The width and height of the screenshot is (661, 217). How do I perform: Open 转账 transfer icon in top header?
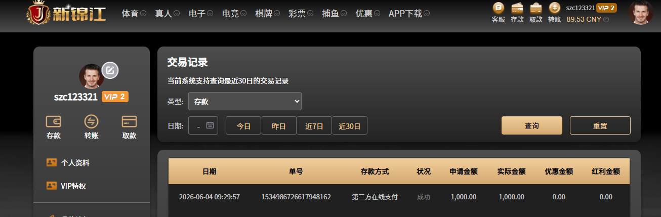click(x=554, y=8)
